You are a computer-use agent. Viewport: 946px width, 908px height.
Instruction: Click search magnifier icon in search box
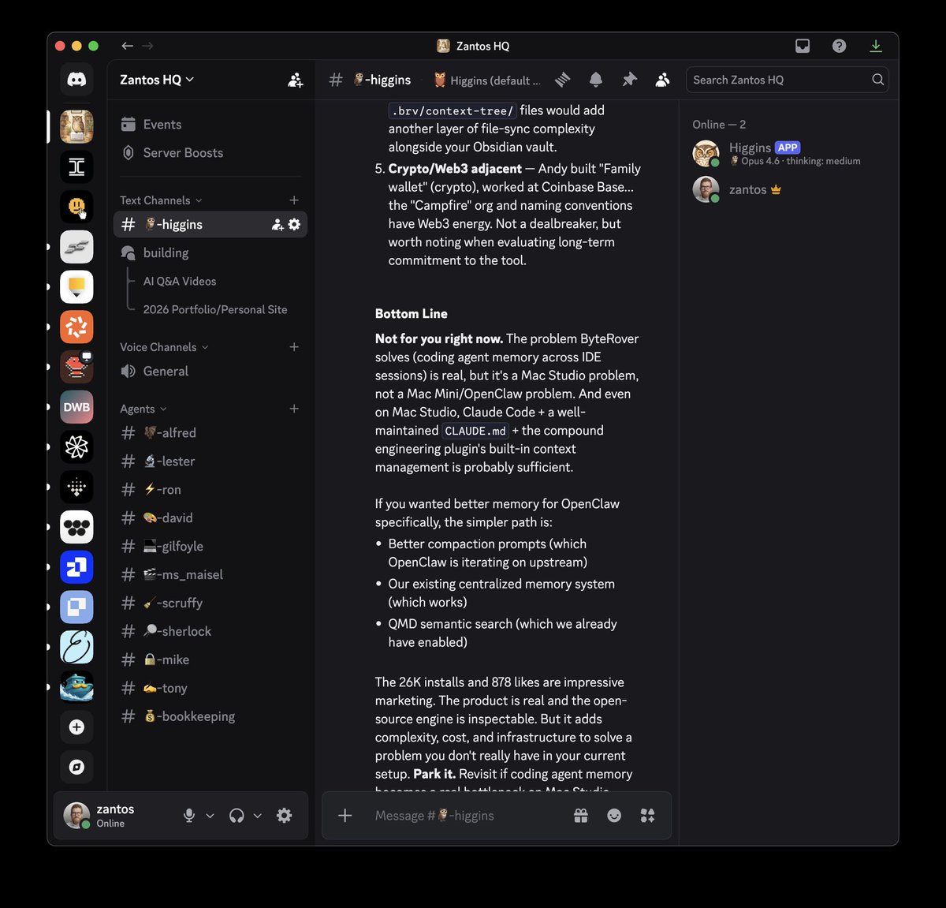coord(877,80)
